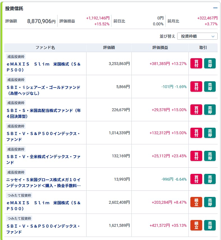This screenshot has height=240, width=221.
Task: Click 売却 for ニッセイ・S米国グロース株式メガ10
Action: point(210,179)
